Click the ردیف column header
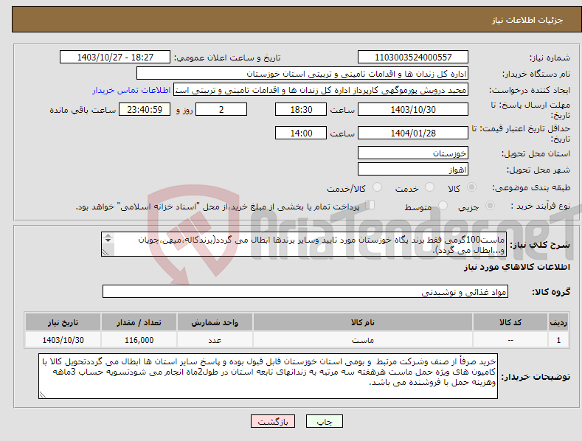Screen dimensions: 582x441 point(558,322)
